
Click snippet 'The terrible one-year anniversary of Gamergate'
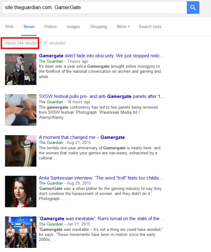(x=100, y=153)
